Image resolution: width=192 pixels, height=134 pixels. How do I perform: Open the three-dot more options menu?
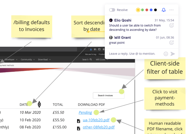(x=171, y=10)
